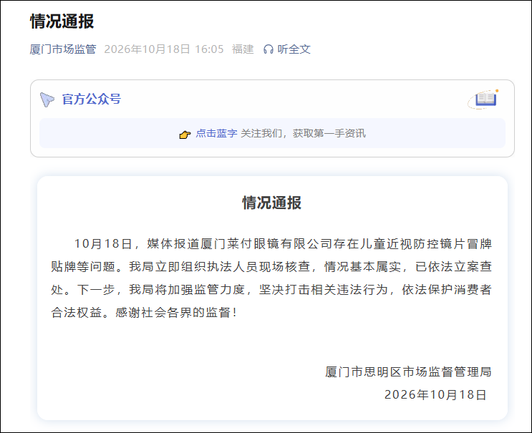This screenshot has width=532, height=433.
Task: Open the 厦门市场监管 account link
Action: tap(63, 49)
